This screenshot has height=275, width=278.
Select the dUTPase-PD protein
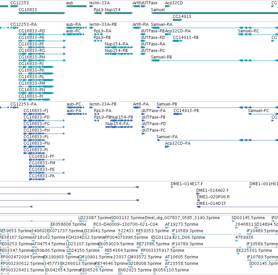154,124
